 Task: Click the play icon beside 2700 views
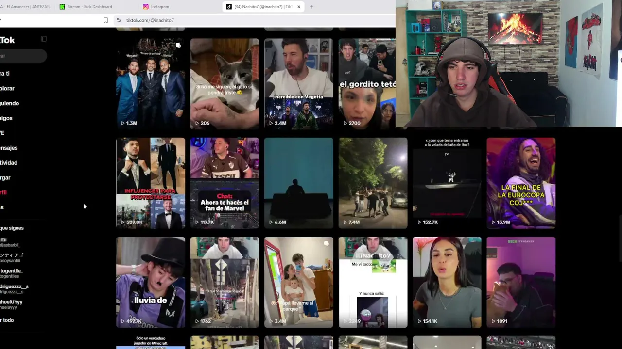click(345, 123)
